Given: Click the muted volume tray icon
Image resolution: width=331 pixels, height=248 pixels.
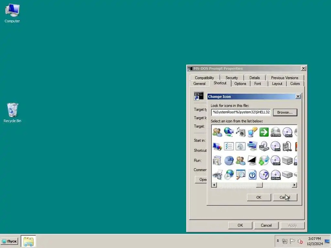Looking at the screenshot, I should 300,241.
